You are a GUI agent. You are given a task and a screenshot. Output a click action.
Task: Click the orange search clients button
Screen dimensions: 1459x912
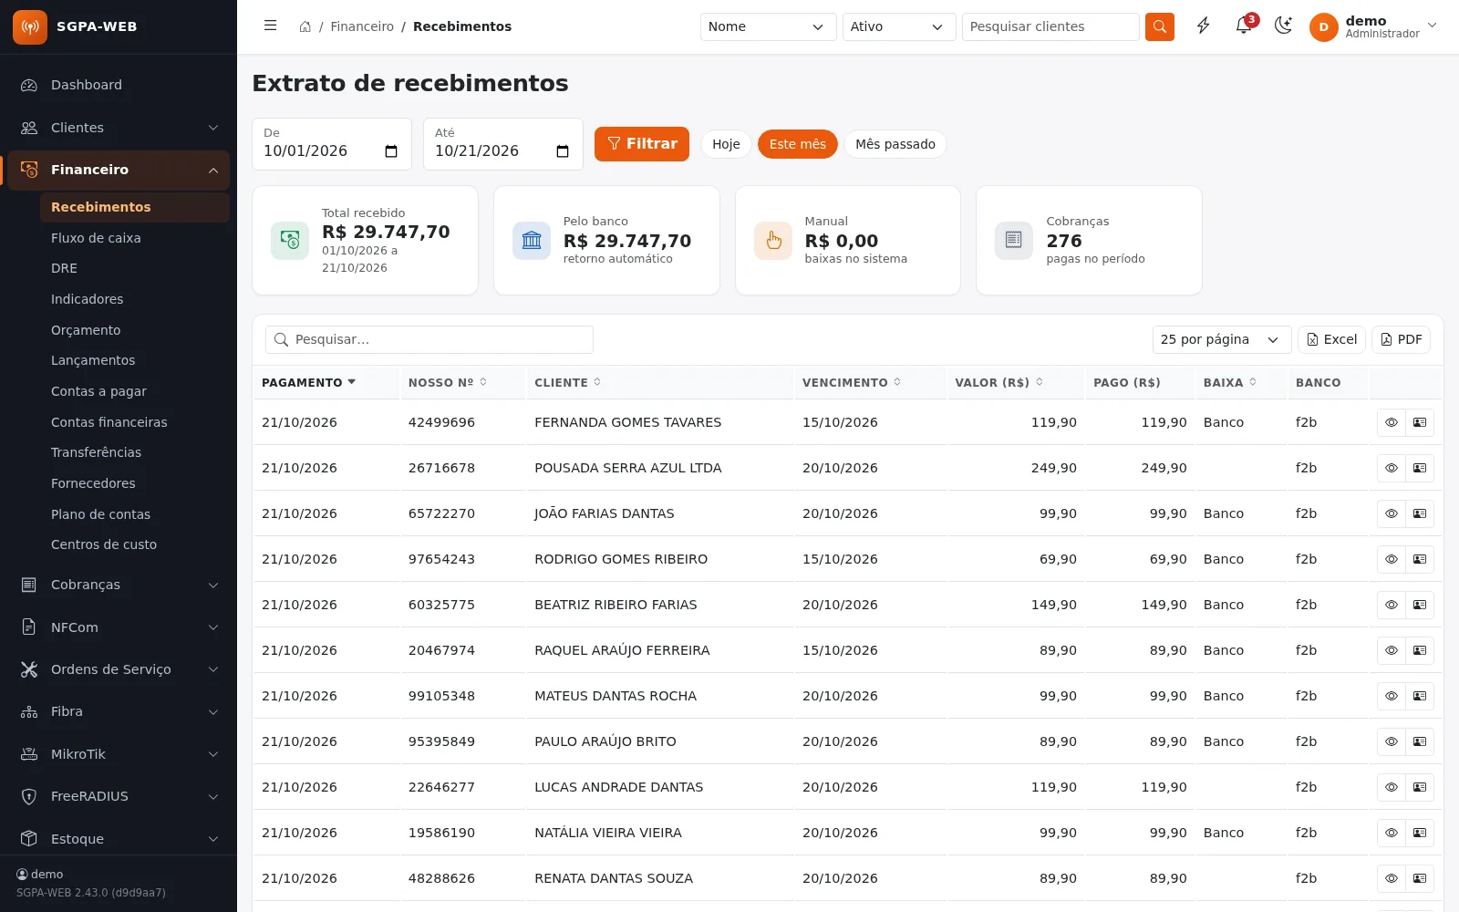1160,26
